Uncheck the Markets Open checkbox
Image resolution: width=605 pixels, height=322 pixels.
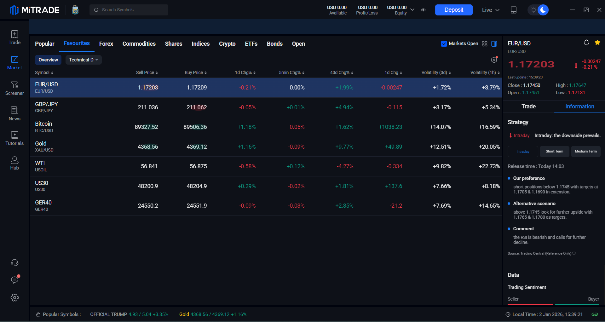pos(444,44)
